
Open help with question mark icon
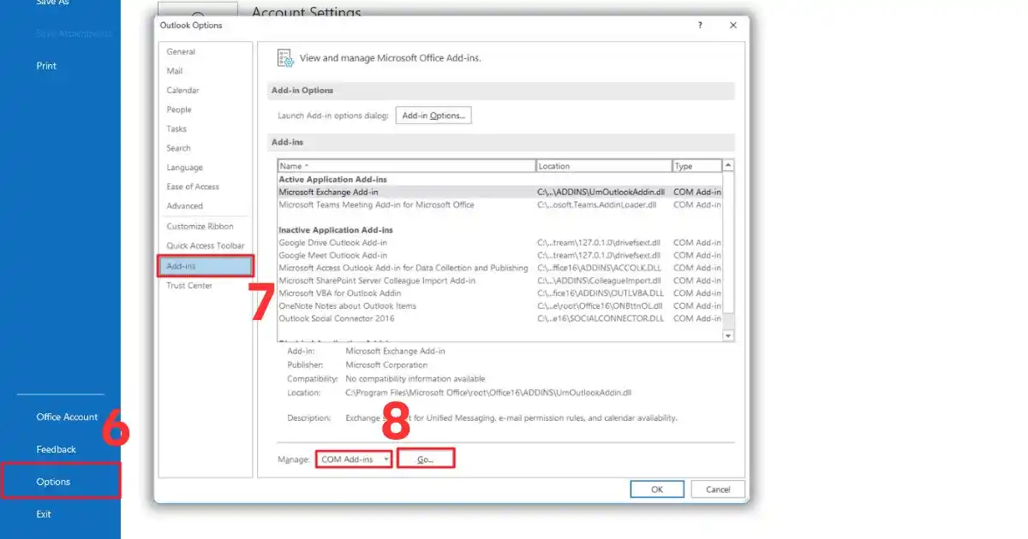[x=701, y=26]
